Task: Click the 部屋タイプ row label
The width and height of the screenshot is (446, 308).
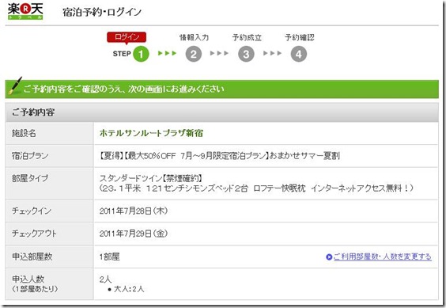Action: 30,178
